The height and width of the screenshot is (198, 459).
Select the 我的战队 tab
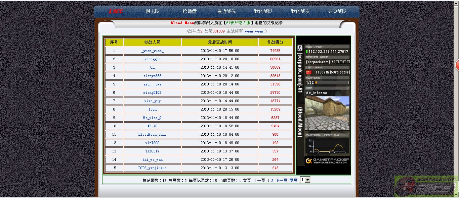263,11
